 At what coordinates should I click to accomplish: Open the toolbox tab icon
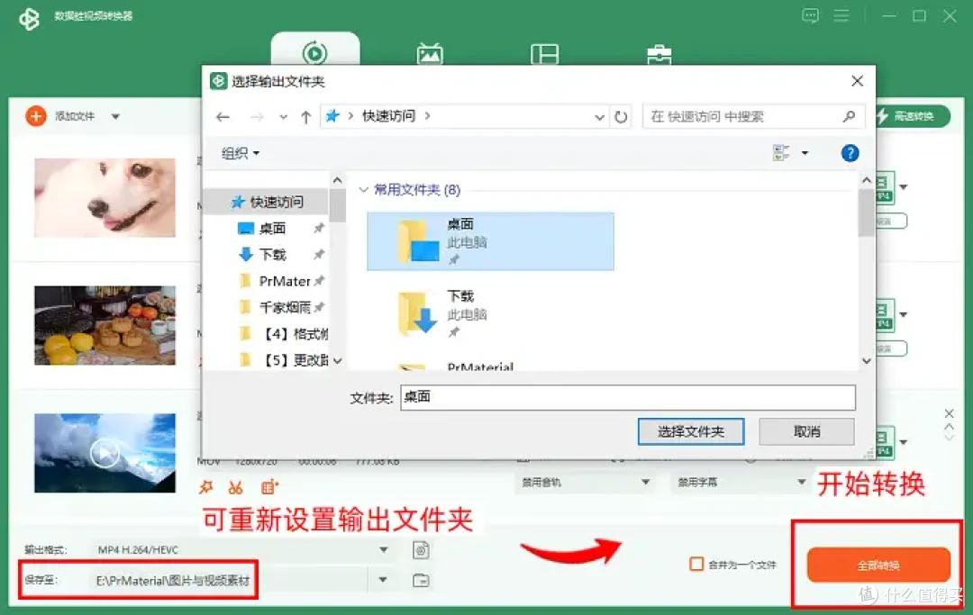pyautogui.click(x=659, y=55)
